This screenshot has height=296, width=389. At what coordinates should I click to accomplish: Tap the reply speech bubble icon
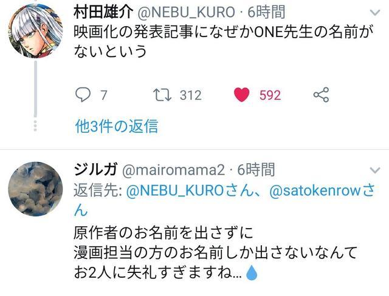click(83, 95)
